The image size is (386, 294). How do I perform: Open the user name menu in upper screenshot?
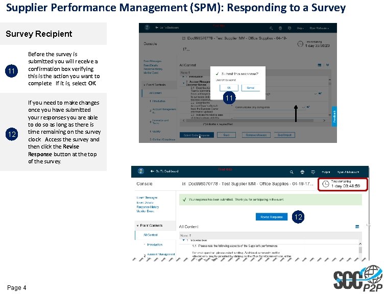pos(319,28)
